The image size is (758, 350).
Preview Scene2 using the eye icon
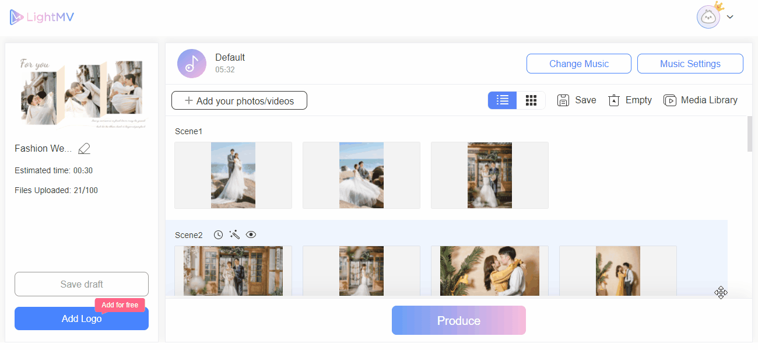[x=251, y=235]
